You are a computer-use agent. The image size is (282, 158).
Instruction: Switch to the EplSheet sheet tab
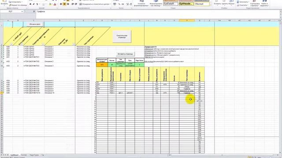tap(15, 155)
